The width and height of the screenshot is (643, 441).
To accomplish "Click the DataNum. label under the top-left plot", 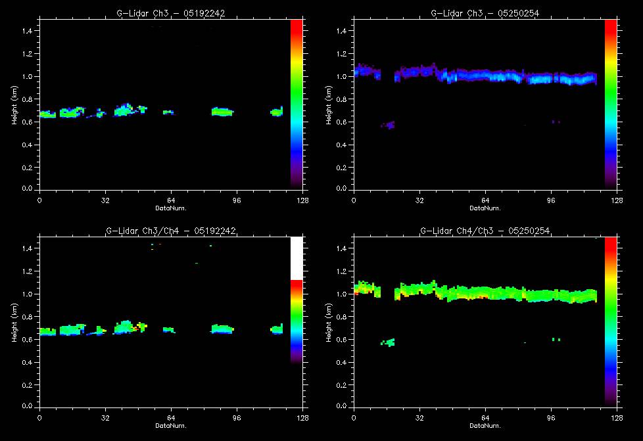I will point(170,208).
